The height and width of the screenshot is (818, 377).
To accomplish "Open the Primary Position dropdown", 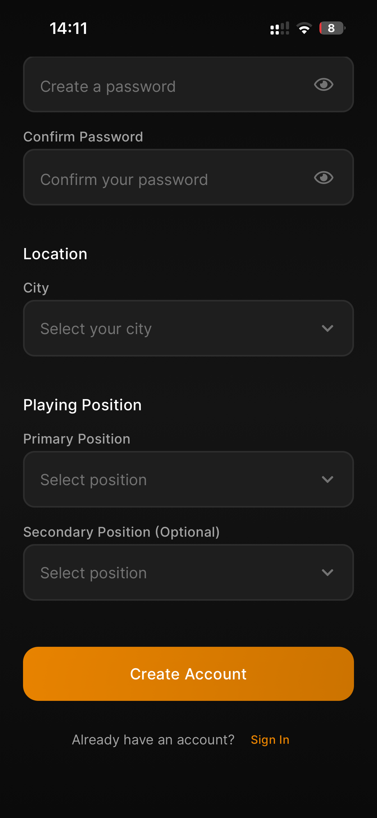I will (179, 479).
